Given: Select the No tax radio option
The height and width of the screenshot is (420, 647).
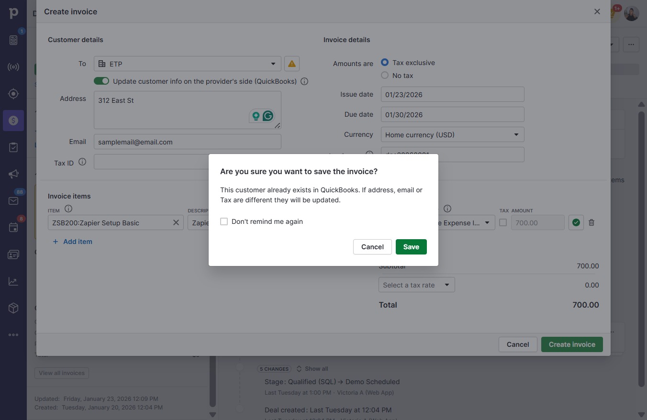Looking at the screenshot, I should (385, 76).
